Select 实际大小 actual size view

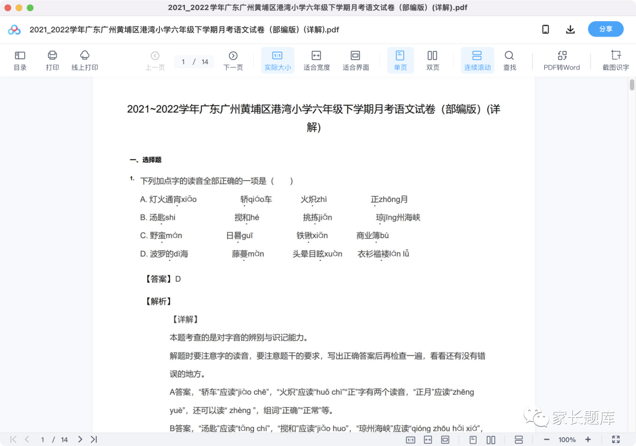(277, 61)
